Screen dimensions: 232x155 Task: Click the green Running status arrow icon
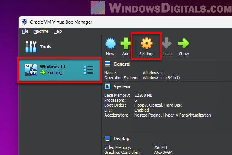(43, 72)
